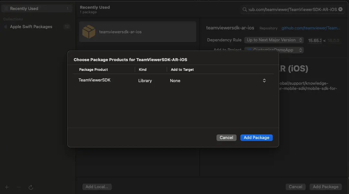This screenshot has height=194, width=349.
Task: Open the Add to Target None dropdown
Action: [x=218, y=81]
